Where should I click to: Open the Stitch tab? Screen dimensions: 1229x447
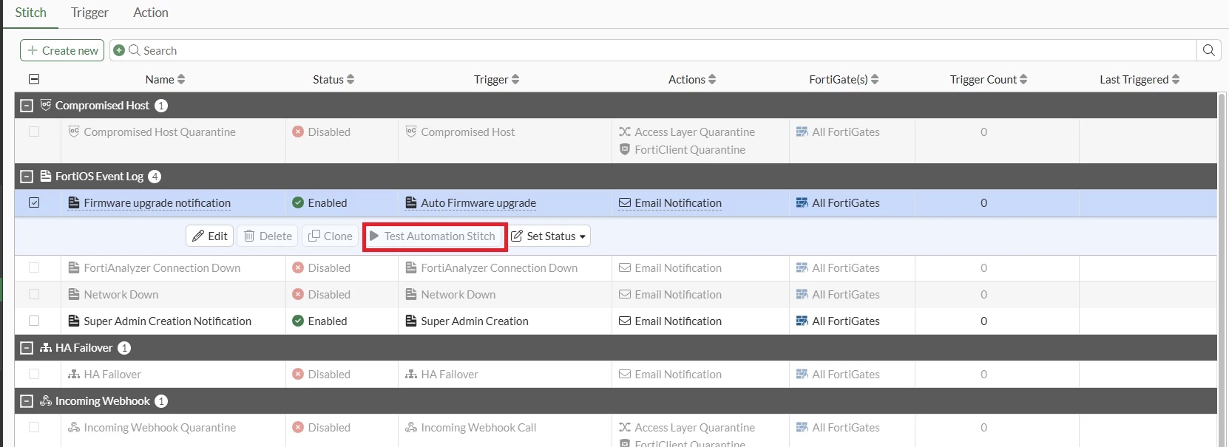(x=30, y=13)
